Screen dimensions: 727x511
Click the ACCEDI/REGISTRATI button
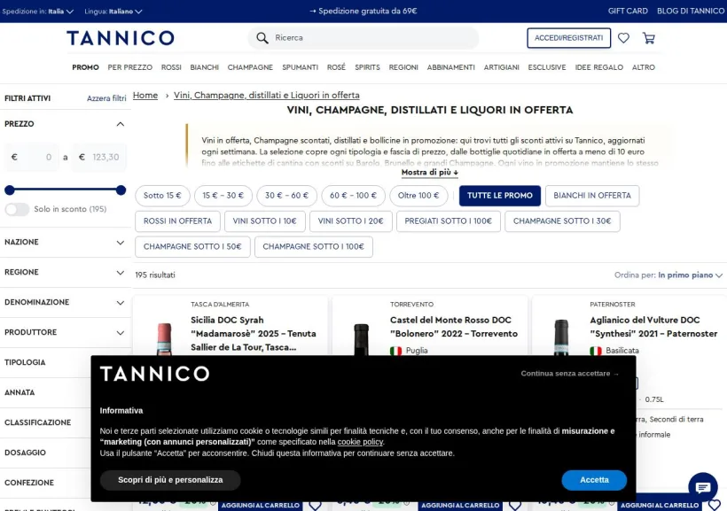tap(568, 38)
